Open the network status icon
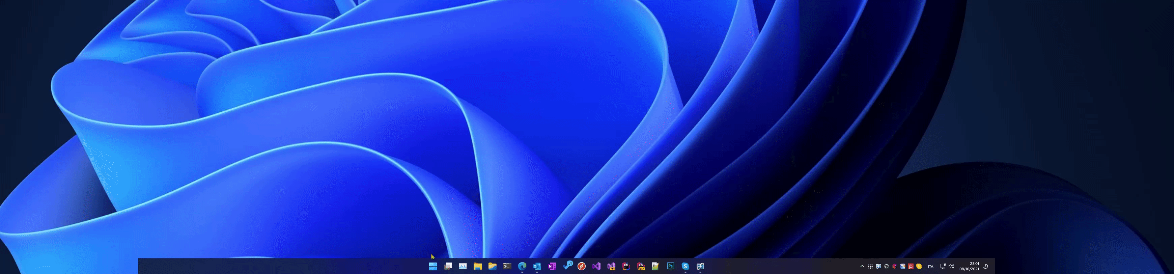The image size is (1174, 274). (x=943, y=266)
